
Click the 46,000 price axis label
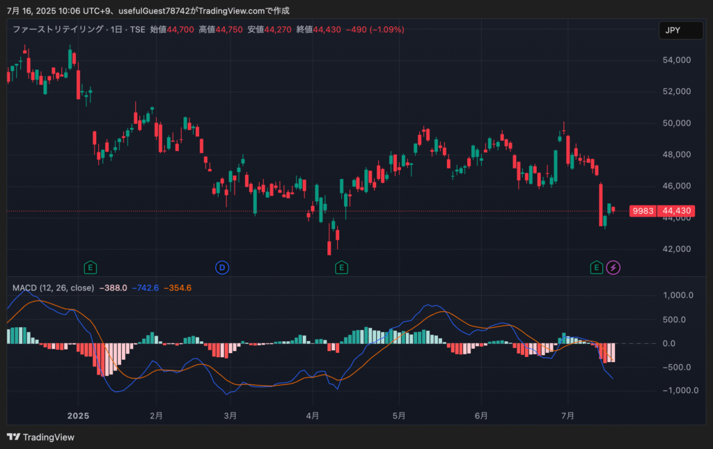(677, 186)
